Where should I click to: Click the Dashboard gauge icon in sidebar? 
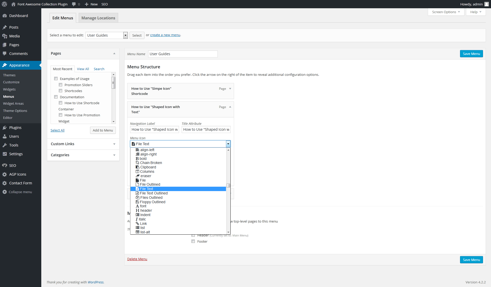click(5, 16)
